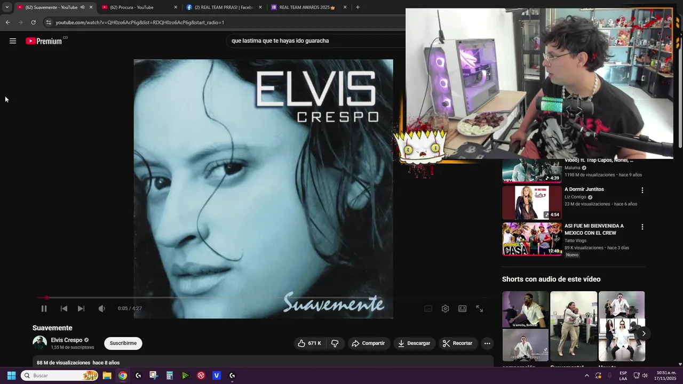Image resolution: width=683 pixels, height=384 pixels.
Task: Close the REAL TEAM AWARDS 2025 tab
Action: 345,7
